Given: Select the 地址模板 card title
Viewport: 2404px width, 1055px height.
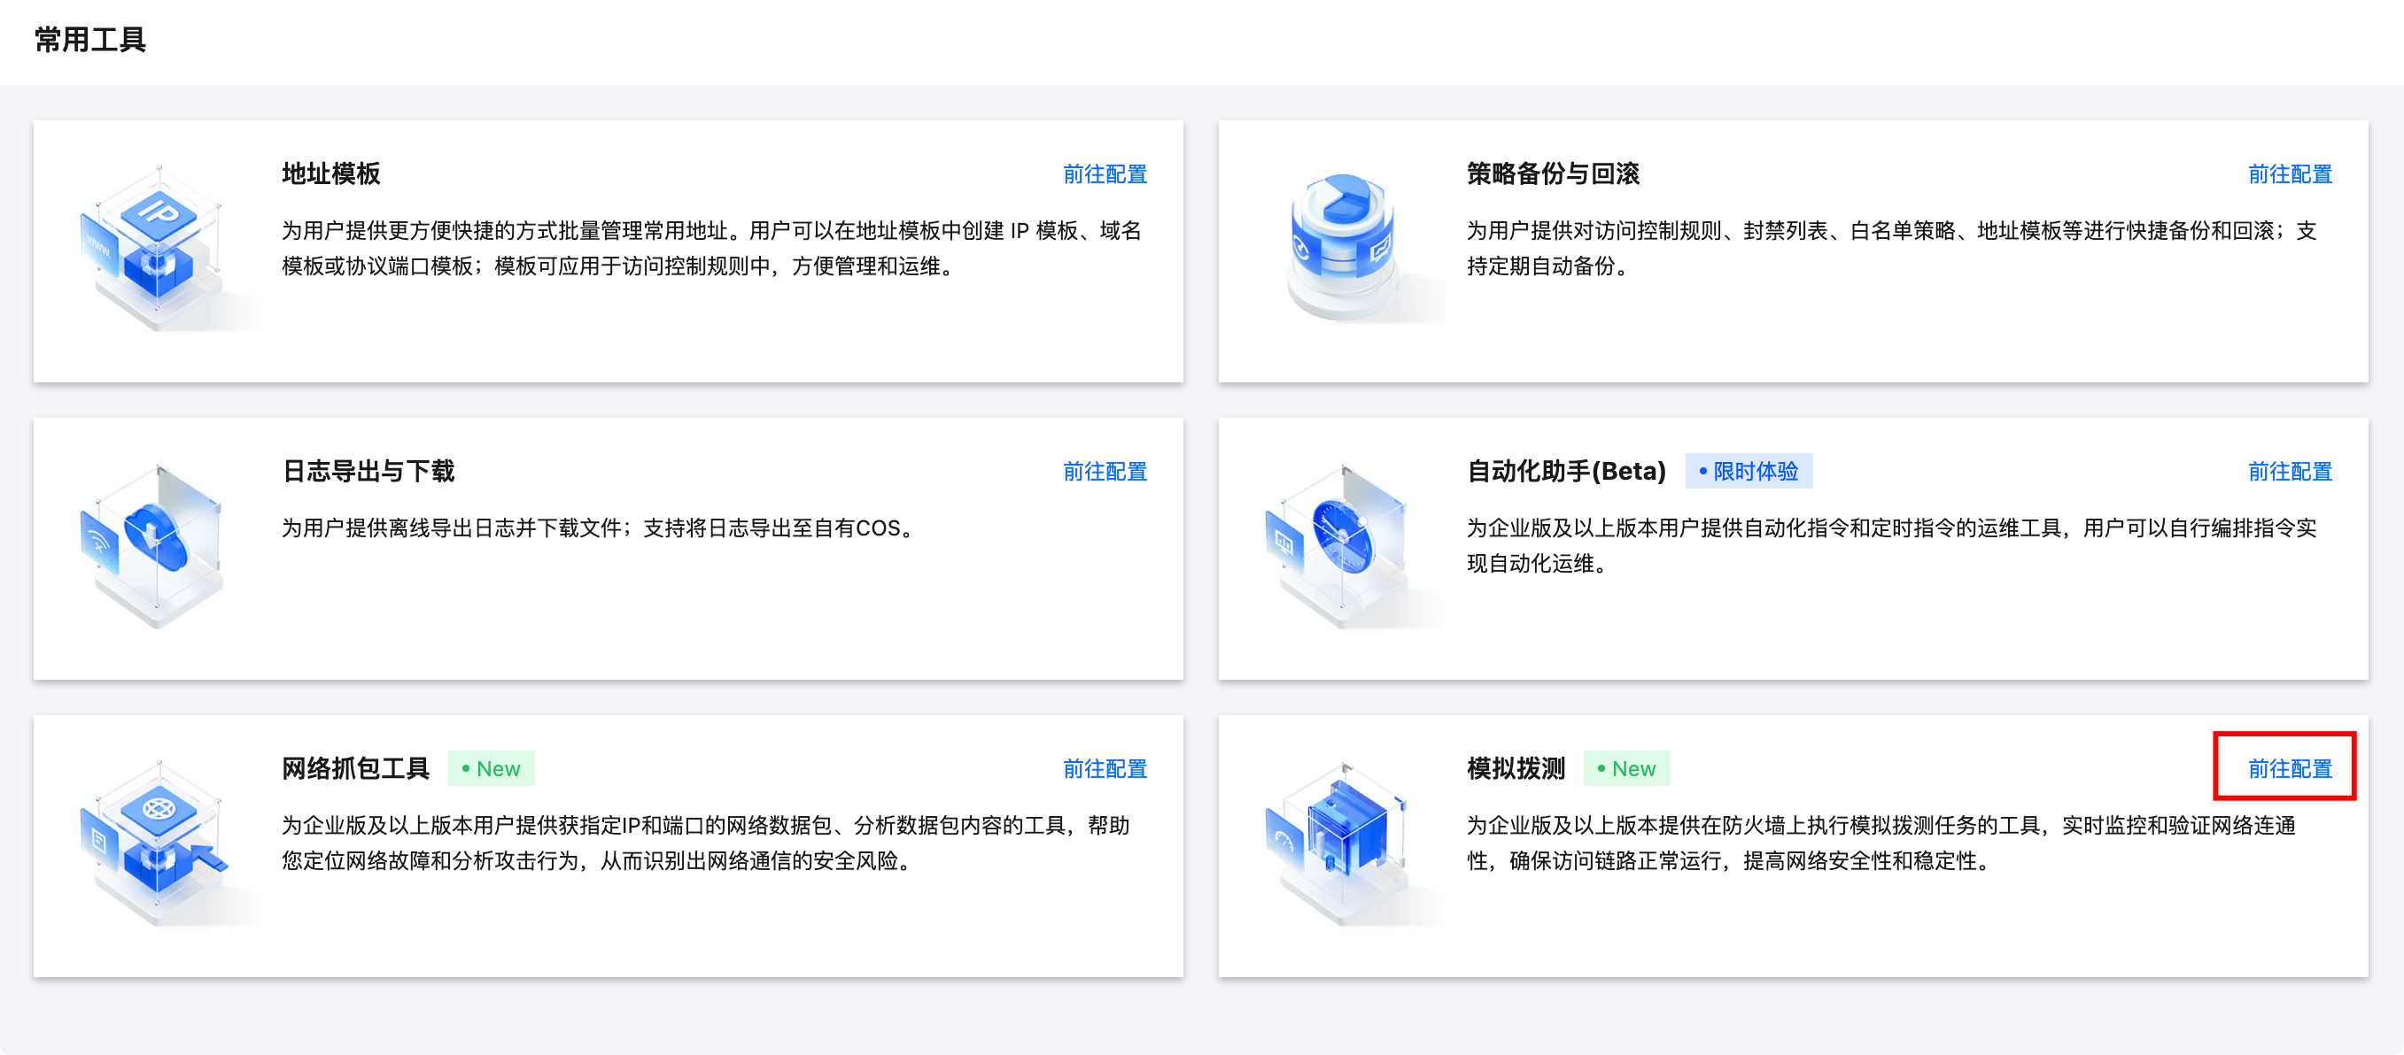Looking at the screenshot, I should [330, 173].
